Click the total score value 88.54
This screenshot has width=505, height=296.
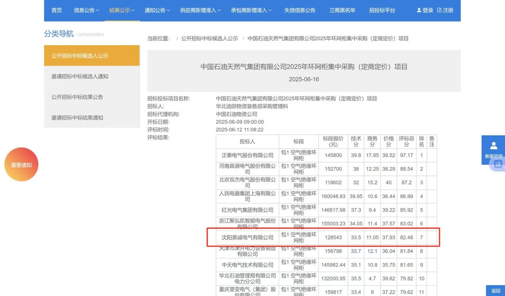tap(407, 169)
